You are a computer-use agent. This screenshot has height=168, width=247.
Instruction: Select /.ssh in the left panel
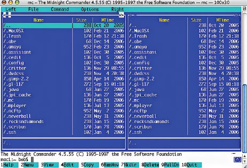64,132
